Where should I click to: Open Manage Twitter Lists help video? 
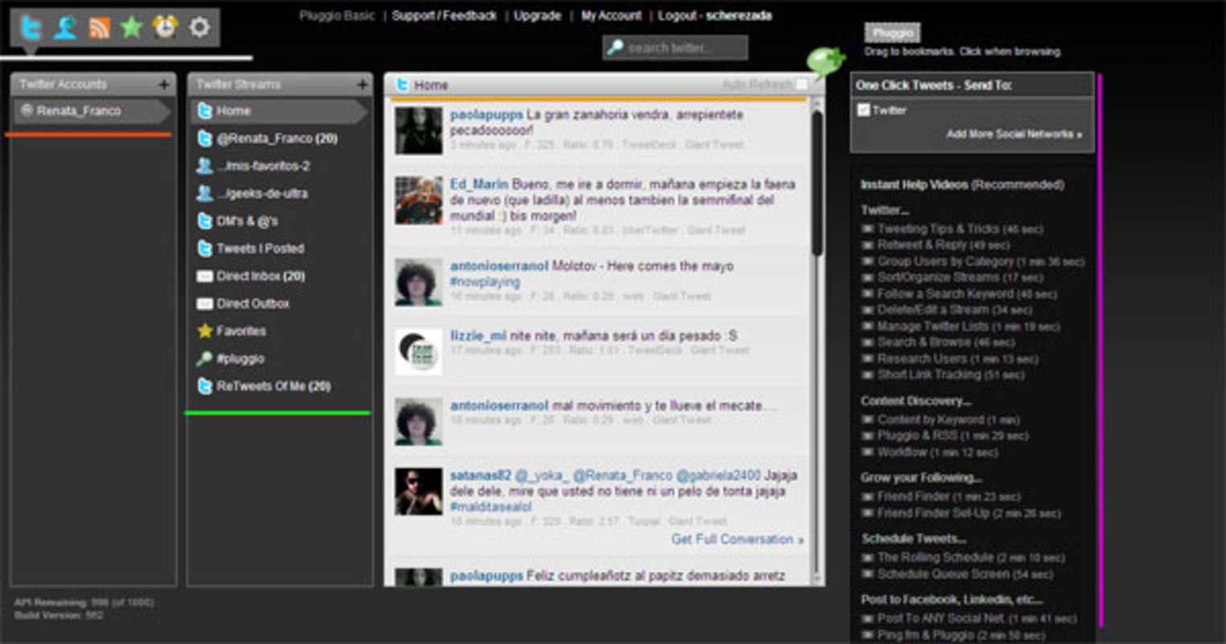coord(969,326)
